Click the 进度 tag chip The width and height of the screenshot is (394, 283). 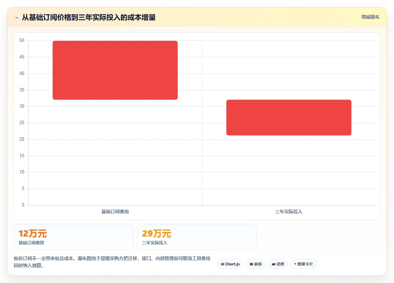(278, 264)
